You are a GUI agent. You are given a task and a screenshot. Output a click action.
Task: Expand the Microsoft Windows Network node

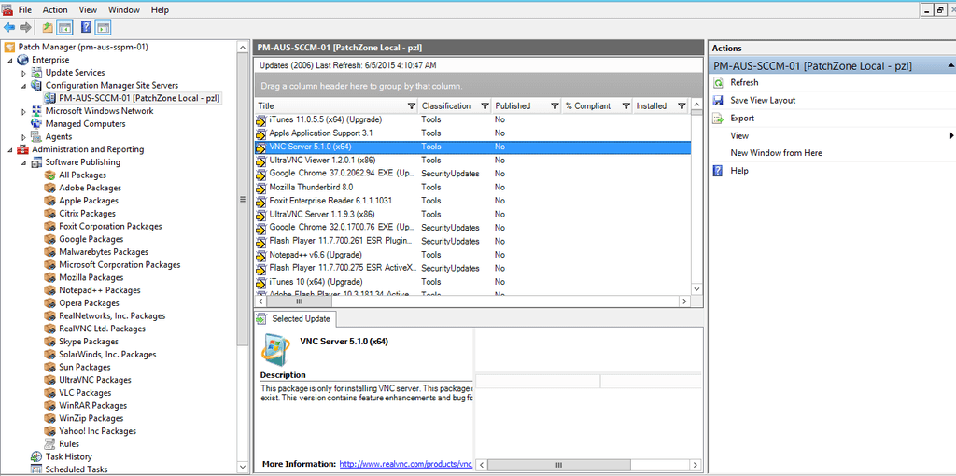coord(23,112)
